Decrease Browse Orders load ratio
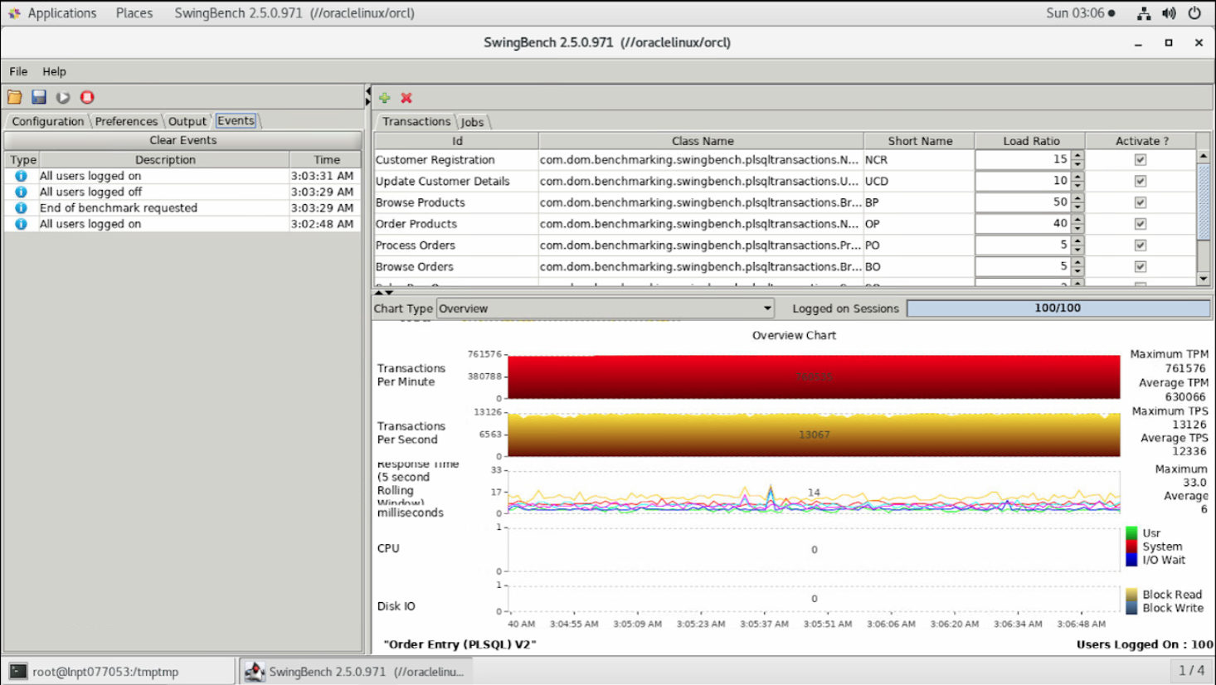Image resolution: width=1216 pixels, height=685 pixels. pyautogui.click(x=1077, y=272)
